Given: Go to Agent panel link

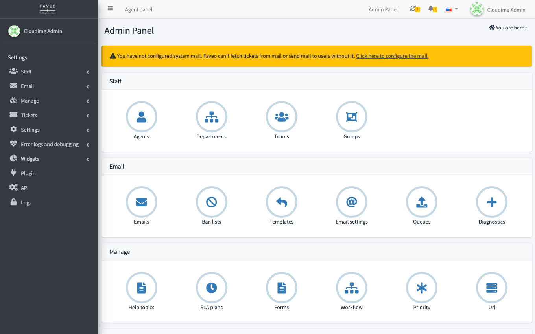Looking at the screenshot, I should click(x=139, y=9).
